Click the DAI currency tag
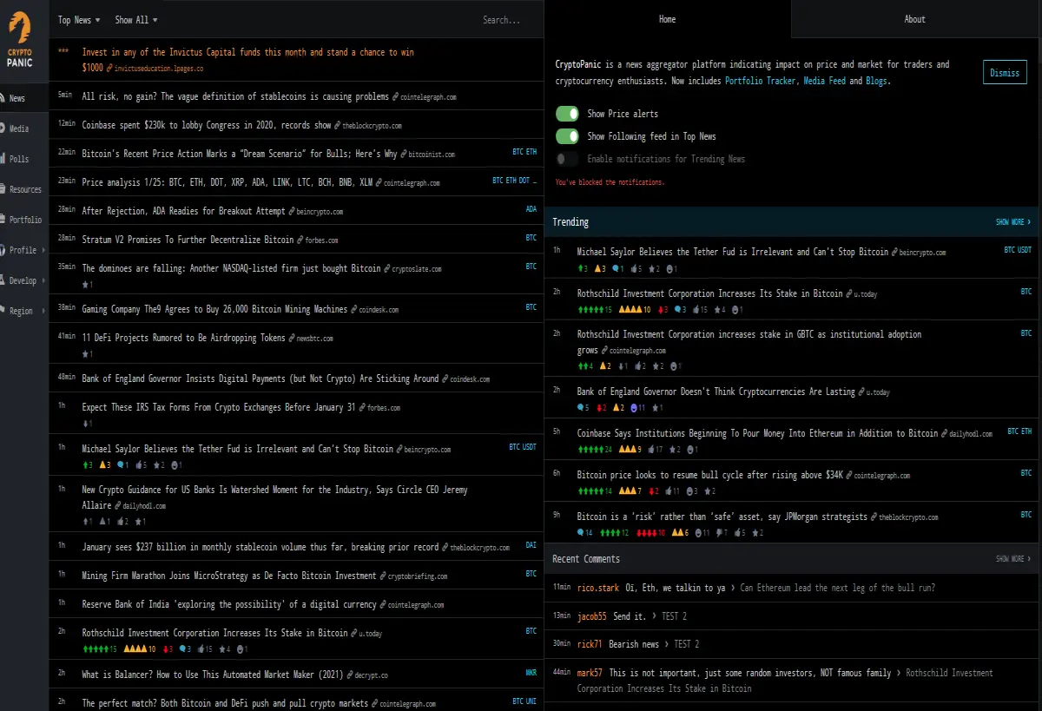 pyautogui.click(x=531, y=545)
